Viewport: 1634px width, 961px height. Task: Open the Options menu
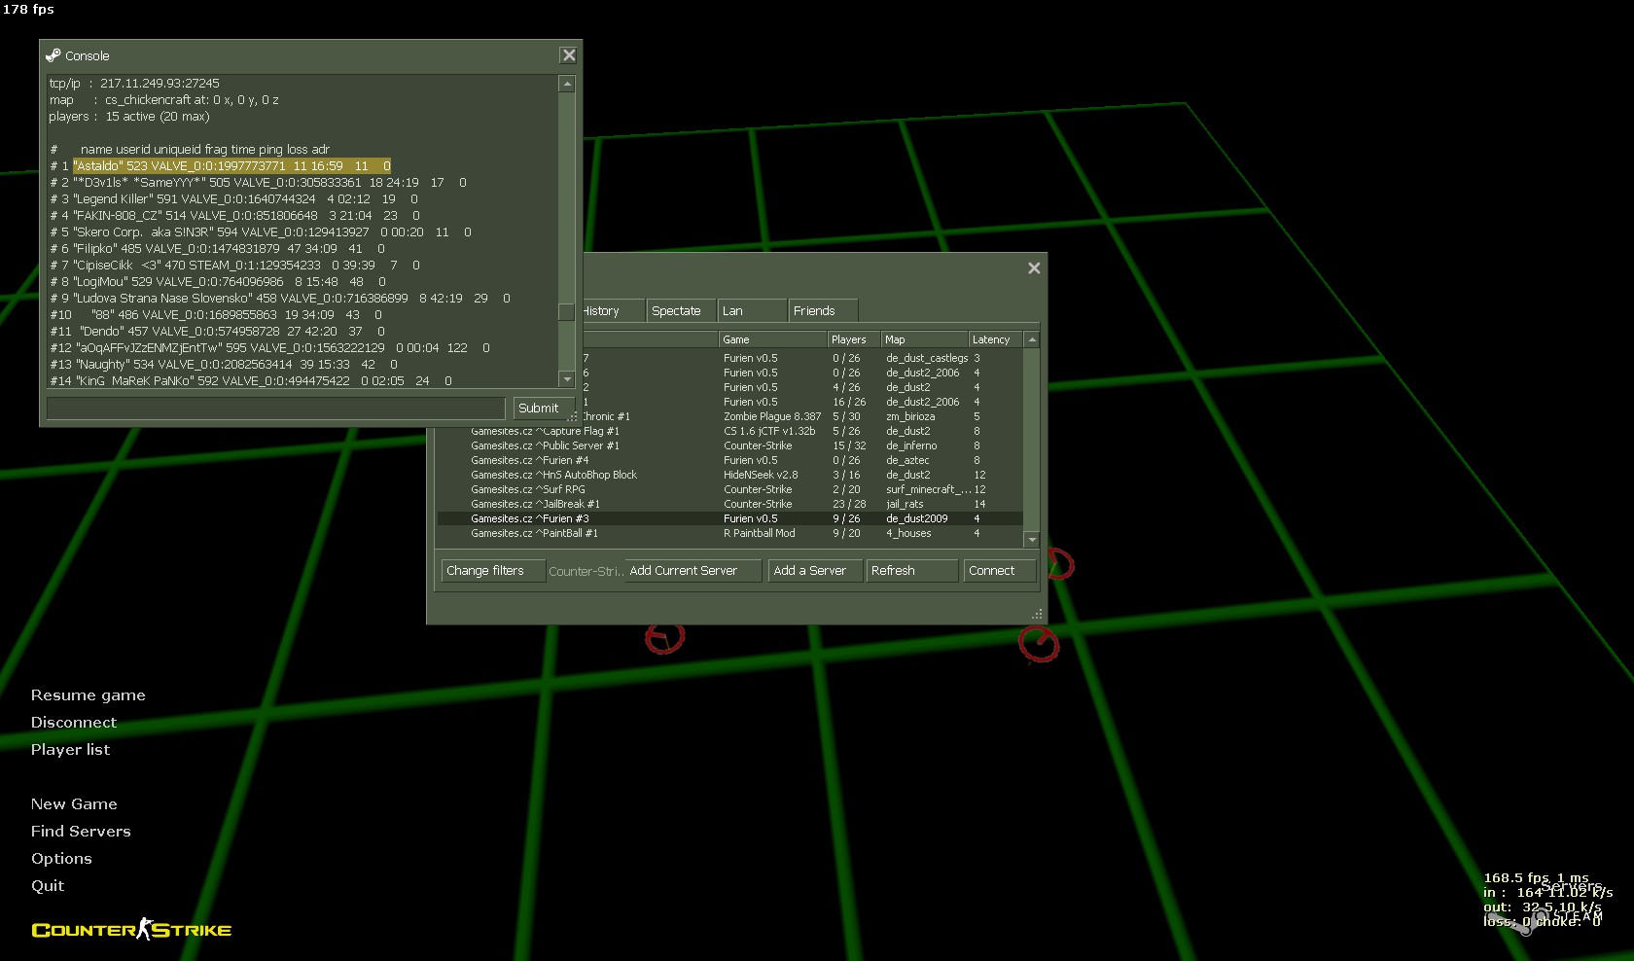(61, 859)
